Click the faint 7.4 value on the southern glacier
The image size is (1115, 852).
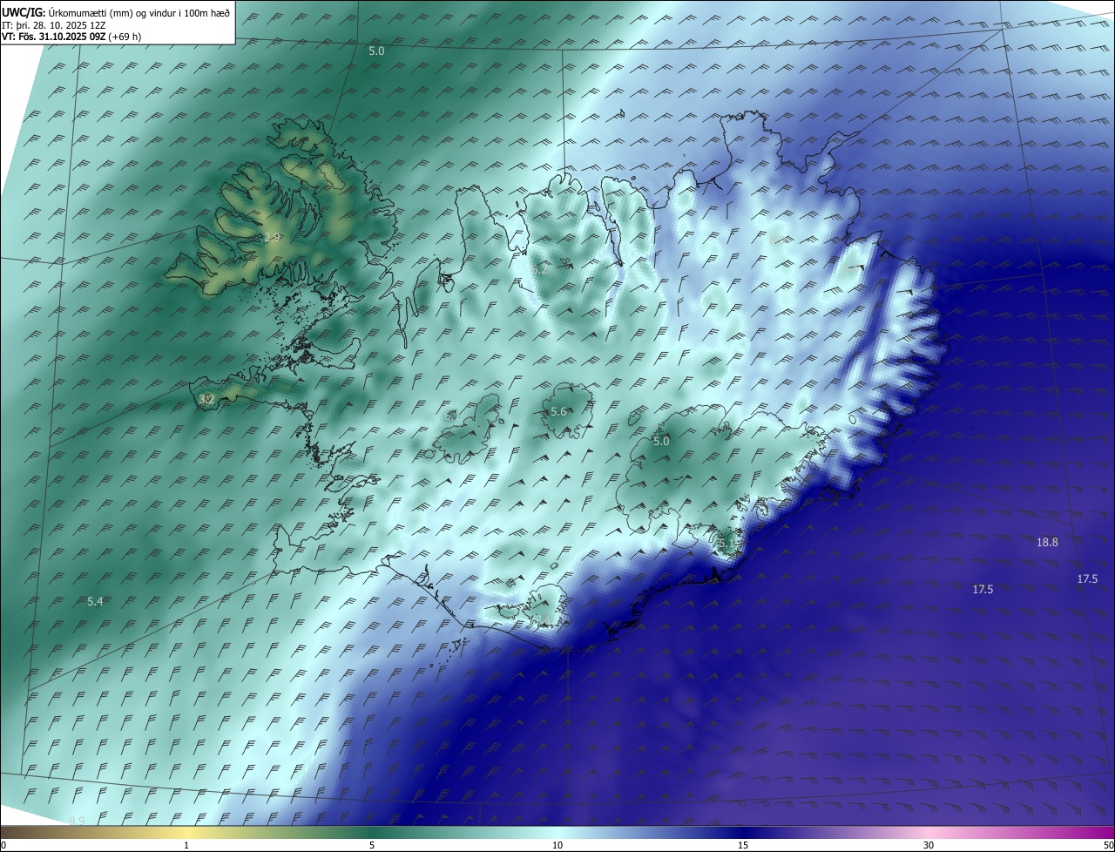point(541,619)
